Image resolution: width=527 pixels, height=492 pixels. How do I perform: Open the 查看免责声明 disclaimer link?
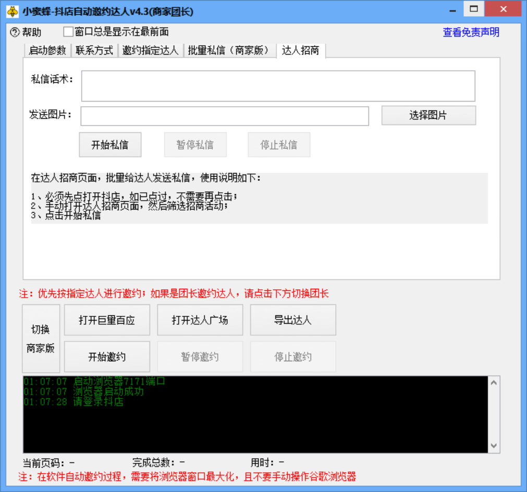coord(470,32)
